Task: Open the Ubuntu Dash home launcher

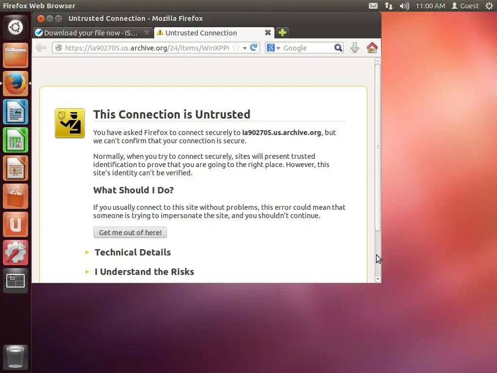Action: click(15, 27)
